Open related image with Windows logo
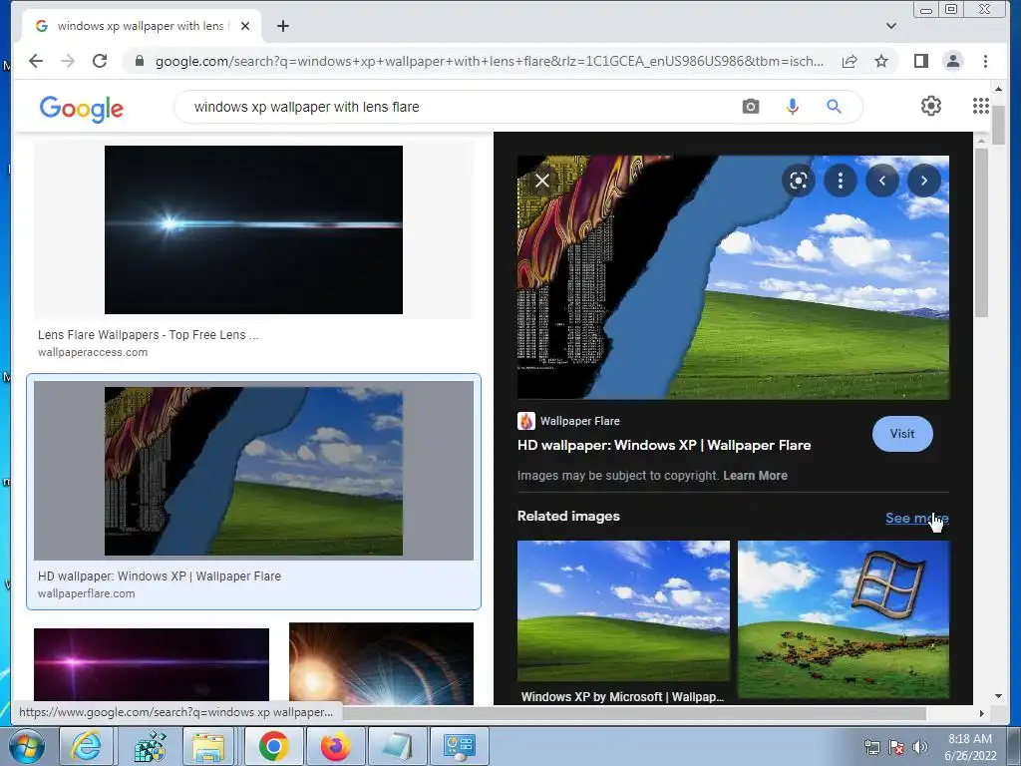 (x=844, y=619)
